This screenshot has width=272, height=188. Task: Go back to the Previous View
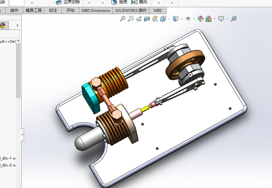point(139,19)
